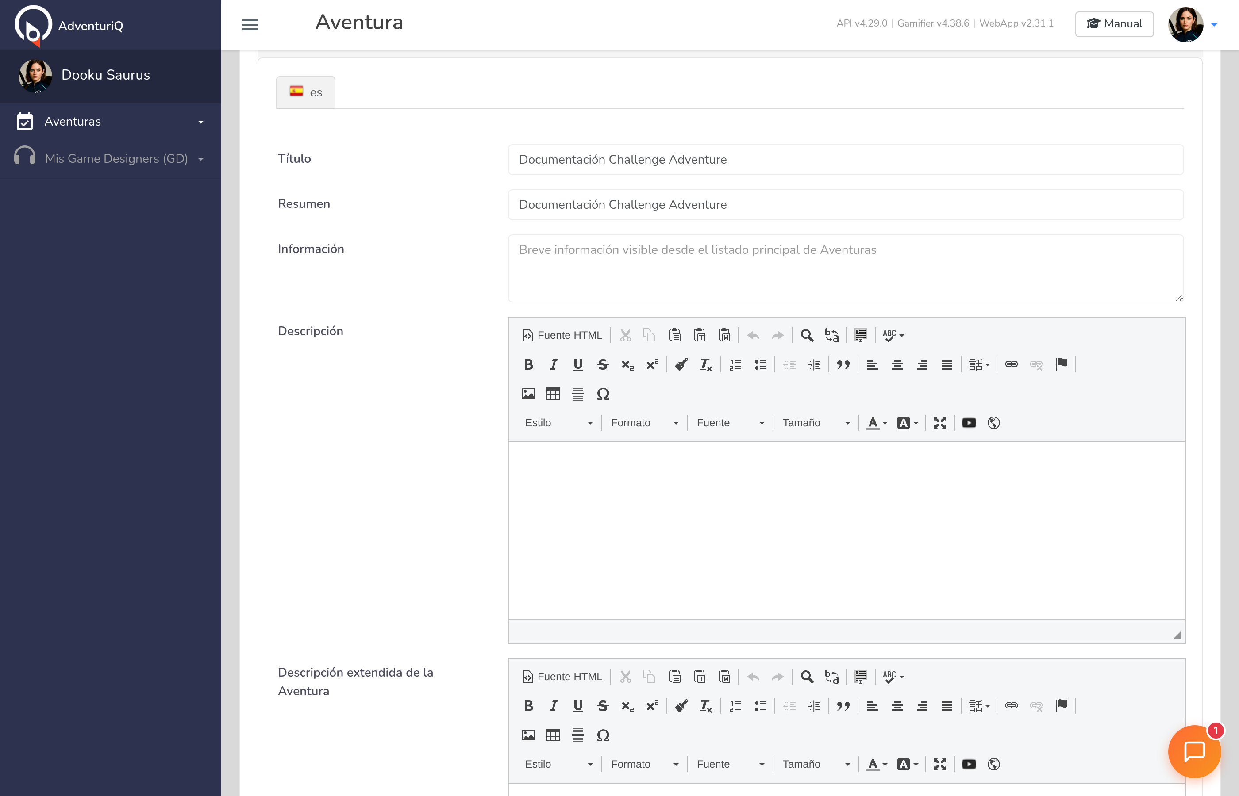This screenshot has width=1239, height=796.
Task: Click Bold in the extended description editor
Action: 528,706
